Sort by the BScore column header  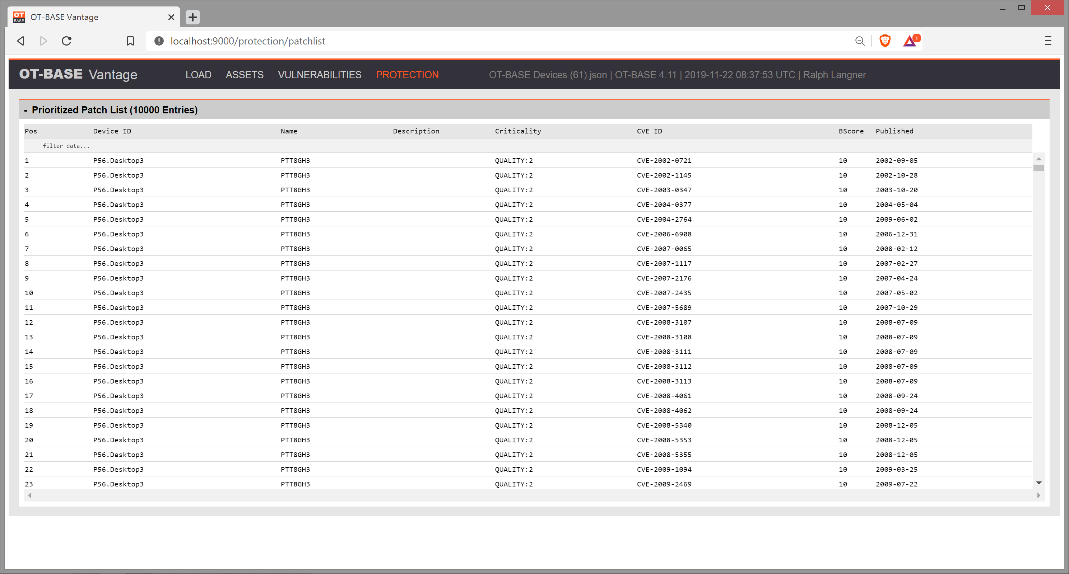pyautogui.click(x=851, y=131)
